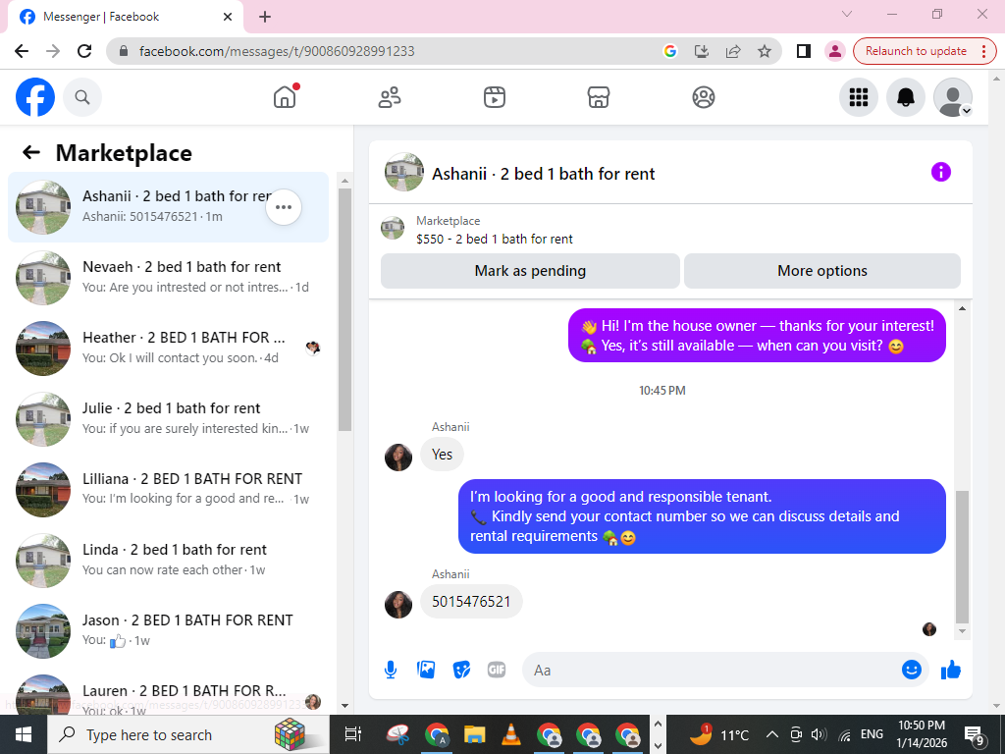Share this page icon in address bar
This screenshot has height=754, width=1005.
pos(733,51)
